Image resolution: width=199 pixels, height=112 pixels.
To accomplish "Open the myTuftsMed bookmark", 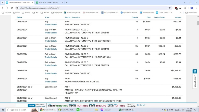I will [x=129, y=13].
